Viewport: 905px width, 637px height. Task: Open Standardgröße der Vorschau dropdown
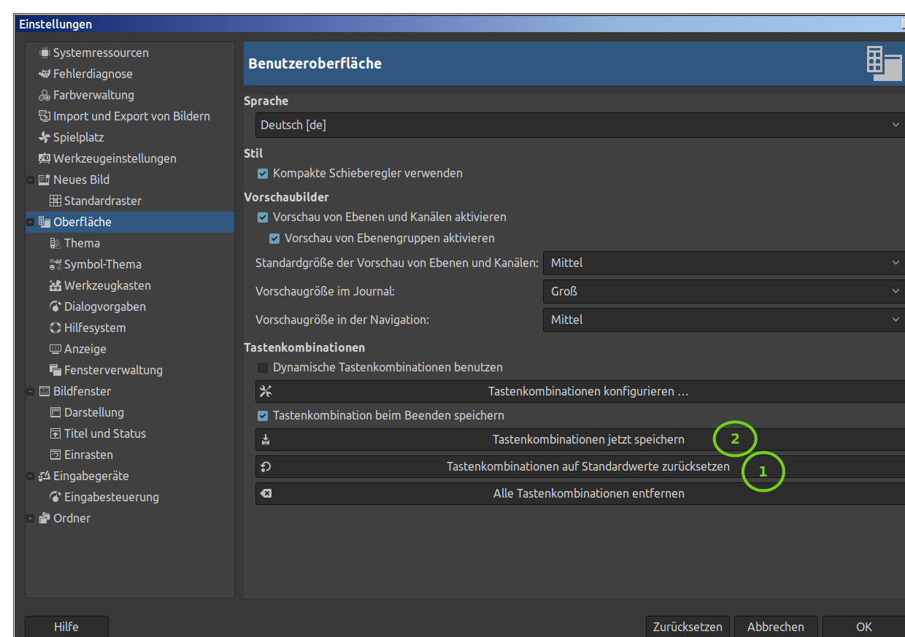(x=724, y=263)
